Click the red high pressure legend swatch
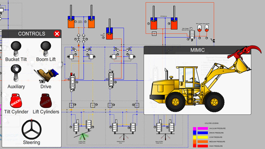This screenshot has width=265, height=149. tap(202, 146)
